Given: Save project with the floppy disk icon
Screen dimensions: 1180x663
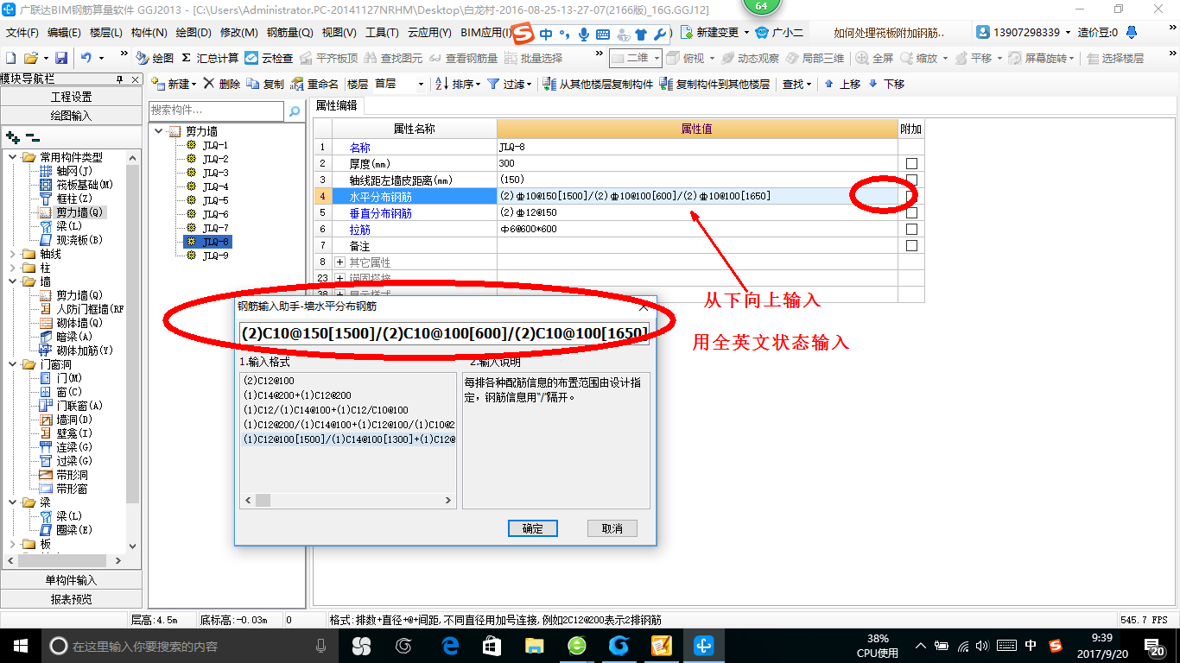Looking at the screenshot, I should click(x=61, y=58).
